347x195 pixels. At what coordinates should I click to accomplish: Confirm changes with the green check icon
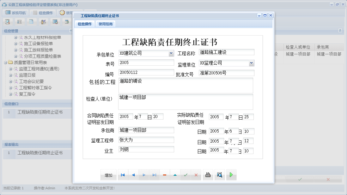(x=186, y=174)
